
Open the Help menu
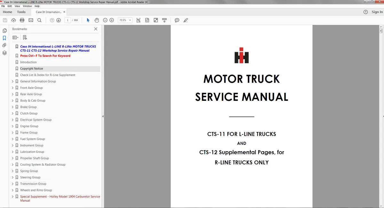(37, 6)
